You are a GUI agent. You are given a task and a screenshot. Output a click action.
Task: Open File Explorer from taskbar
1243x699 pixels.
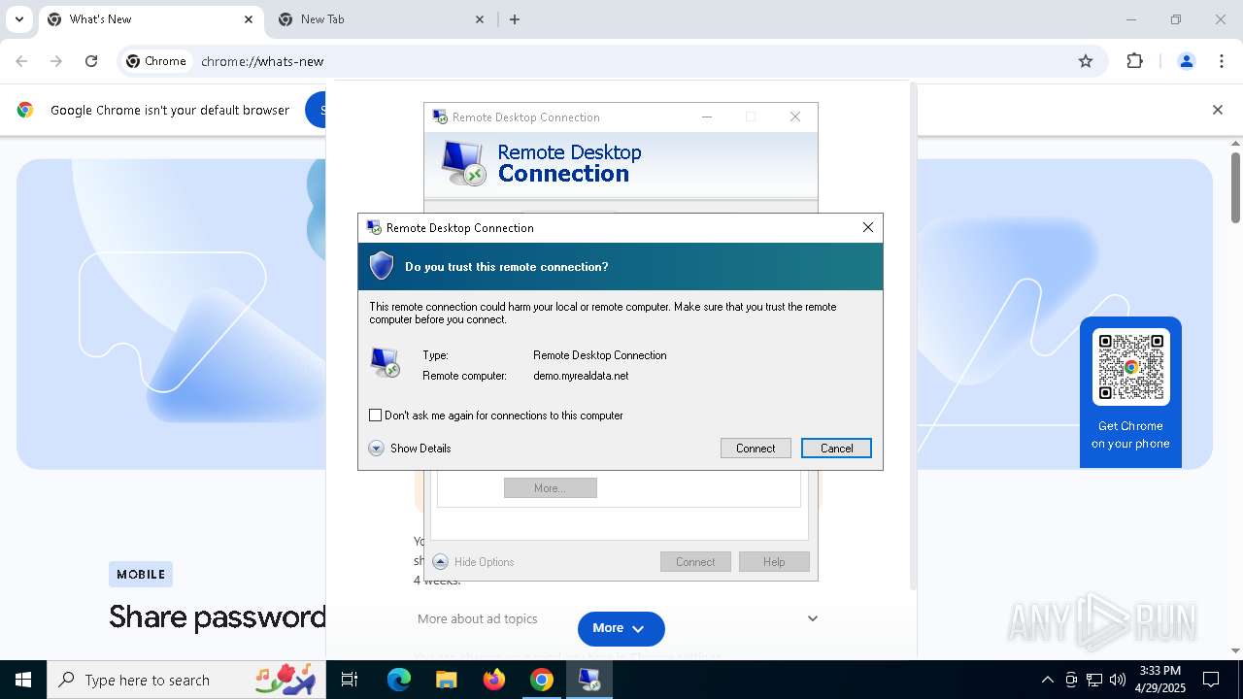point(447,680)
